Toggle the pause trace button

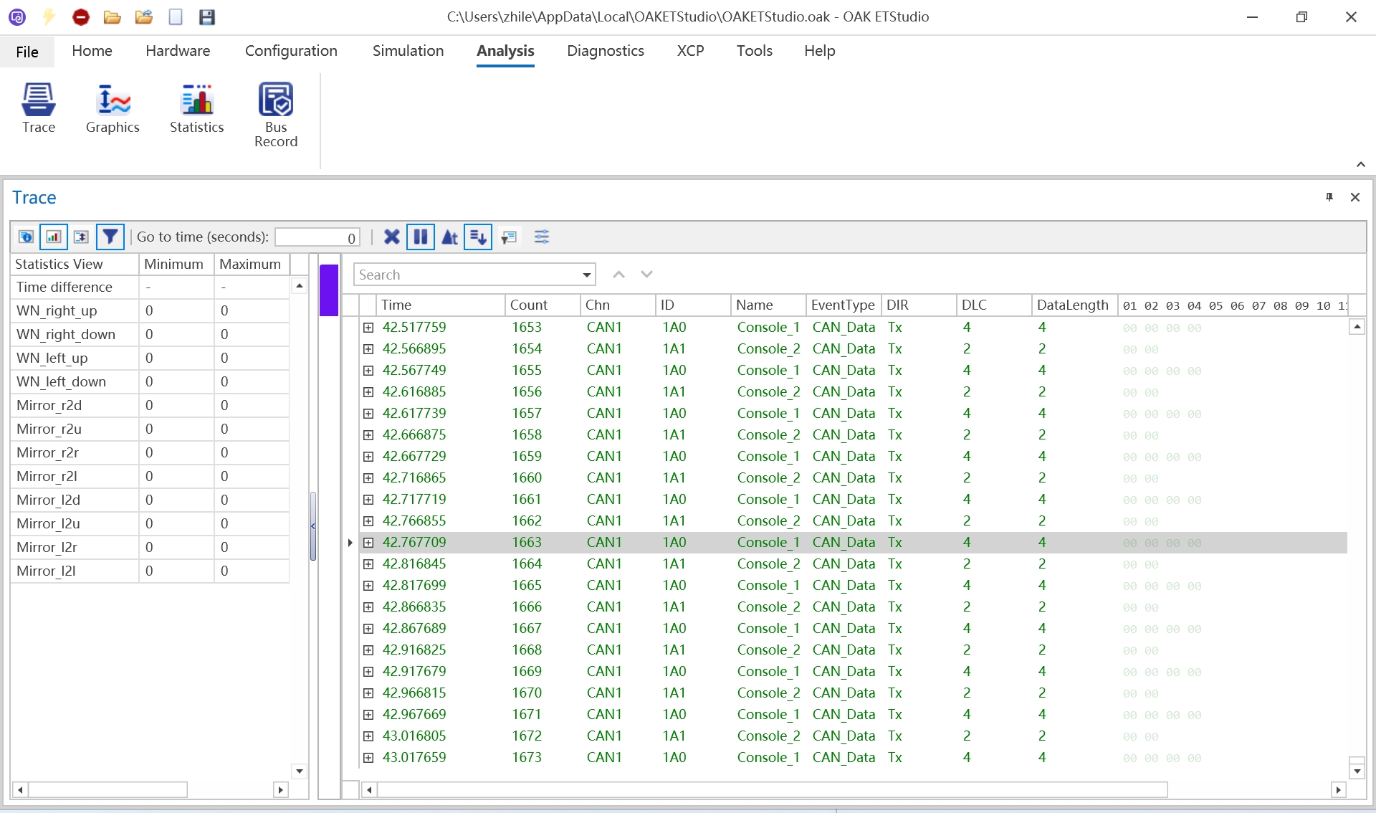pos(421,237)
